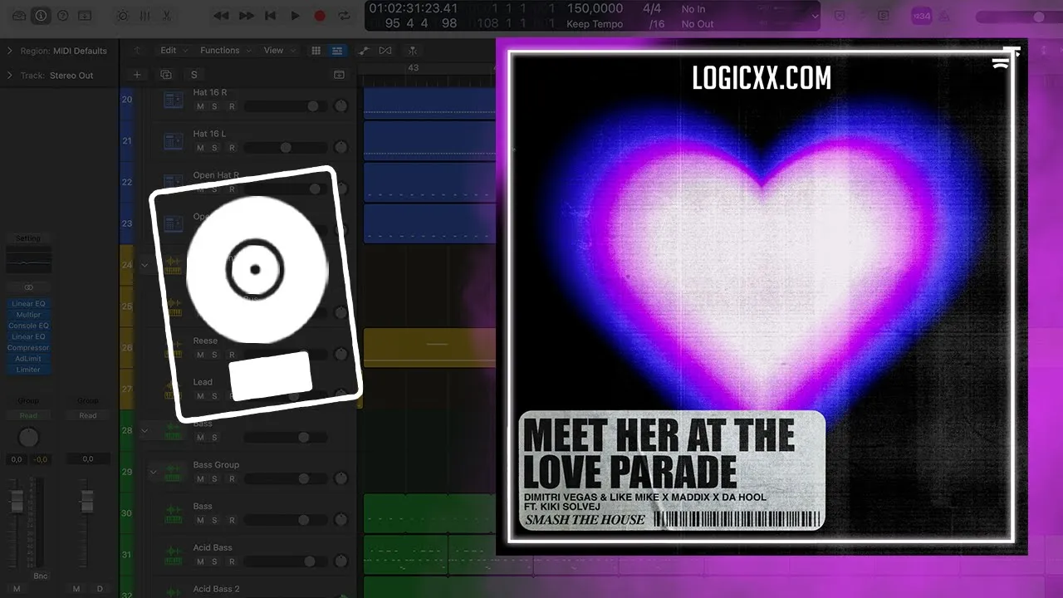Open the Library panel icon
Screen dimensions: 1063x598
[18, 16]
